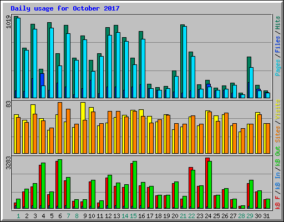Screen dimensions: 284x222
Task: Click the "Hits" legend label
Action: (278, 23)
